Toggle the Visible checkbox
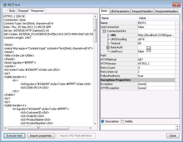Viewport: 183px width, 142px height. point(122,121)
